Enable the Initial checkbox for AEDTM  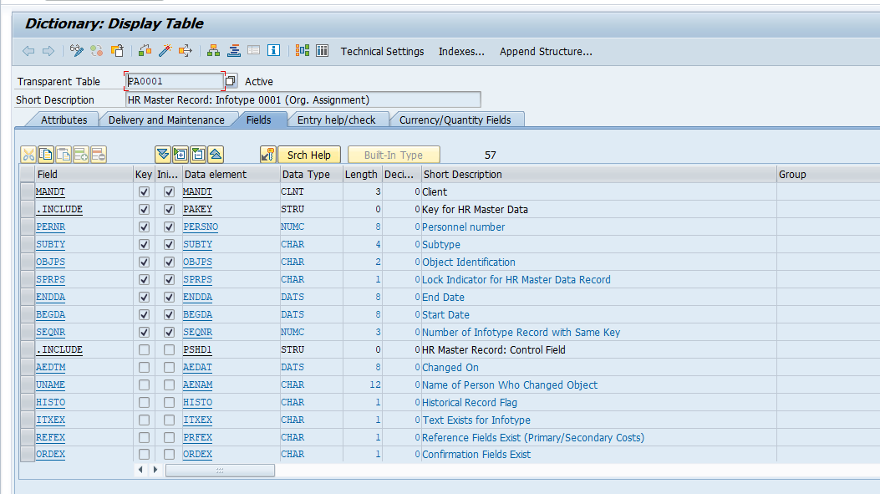[x=167, y=367]
